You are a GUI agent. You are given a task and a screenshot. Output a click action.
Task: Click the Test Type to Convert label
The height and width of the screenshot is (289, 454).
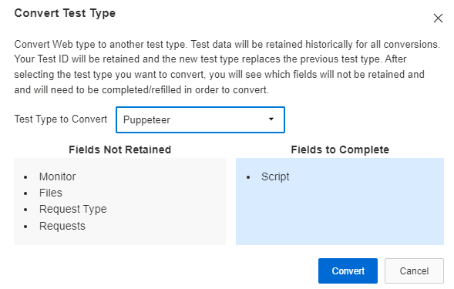click(x=61, y=119)
